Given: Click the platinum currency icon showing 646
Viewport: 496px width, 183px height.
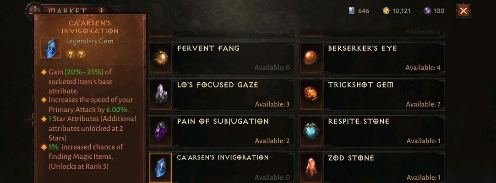Looking at the screenshot, I should click(351, 11).
